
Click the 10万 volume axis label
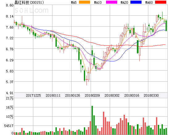(x=10, y=117)
